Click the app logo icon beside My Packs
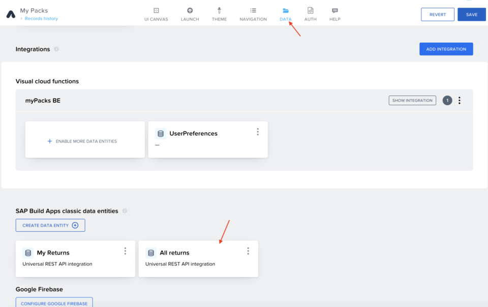The height and width of the screenshot is (307, 488). (x=11, y=14)
